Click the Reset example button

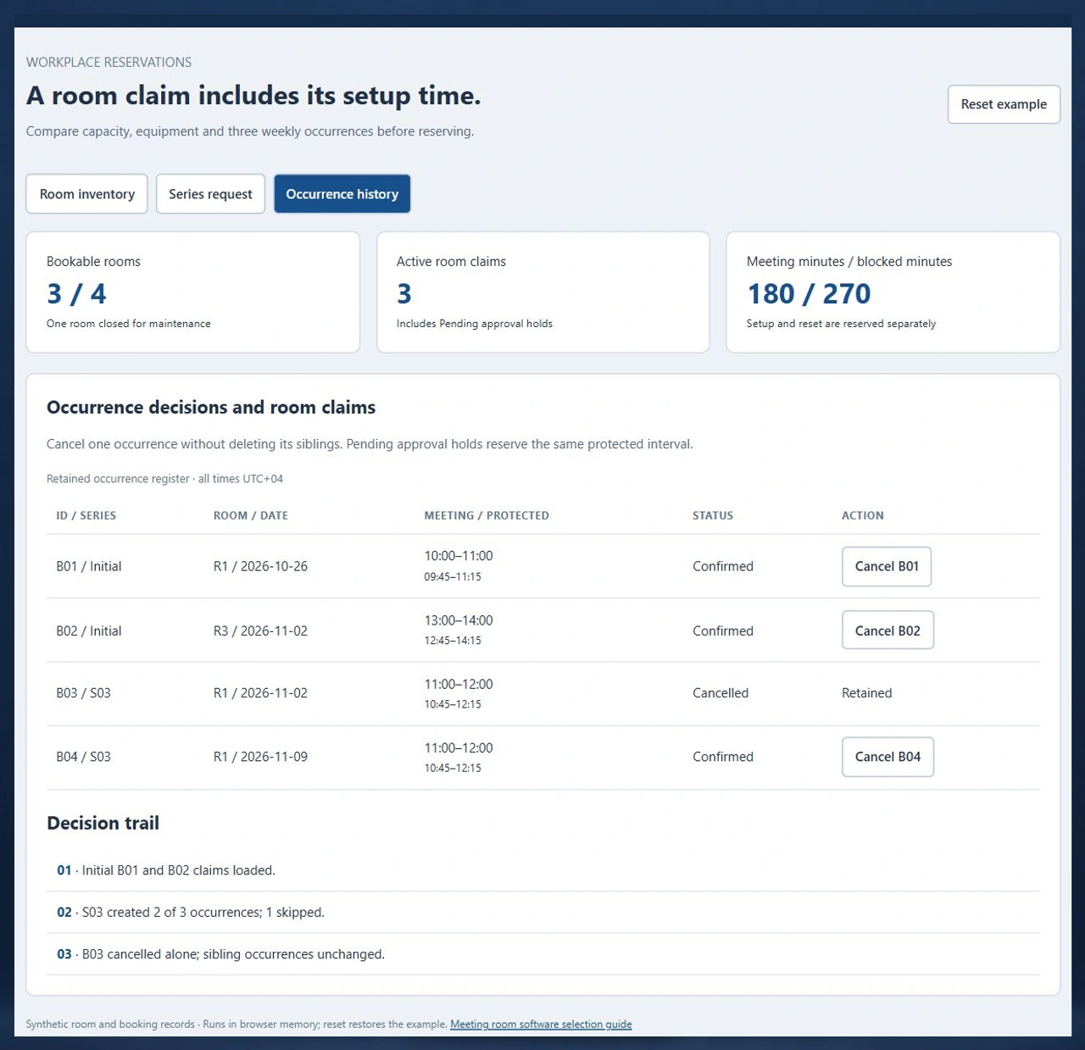pyautogui.click(x=1004, y=104)
